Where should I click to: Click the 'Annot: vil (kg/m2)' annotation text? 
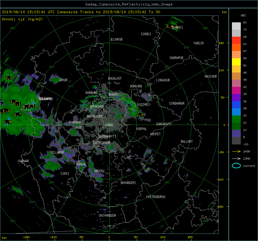(22, 19)
